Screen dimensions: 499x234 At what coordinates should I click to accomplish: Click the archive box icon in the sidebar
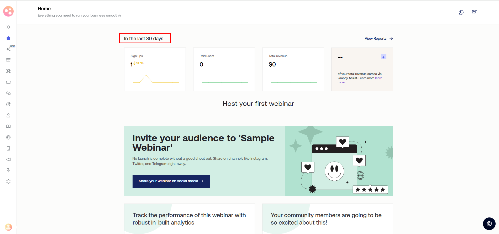pos(8,60)
